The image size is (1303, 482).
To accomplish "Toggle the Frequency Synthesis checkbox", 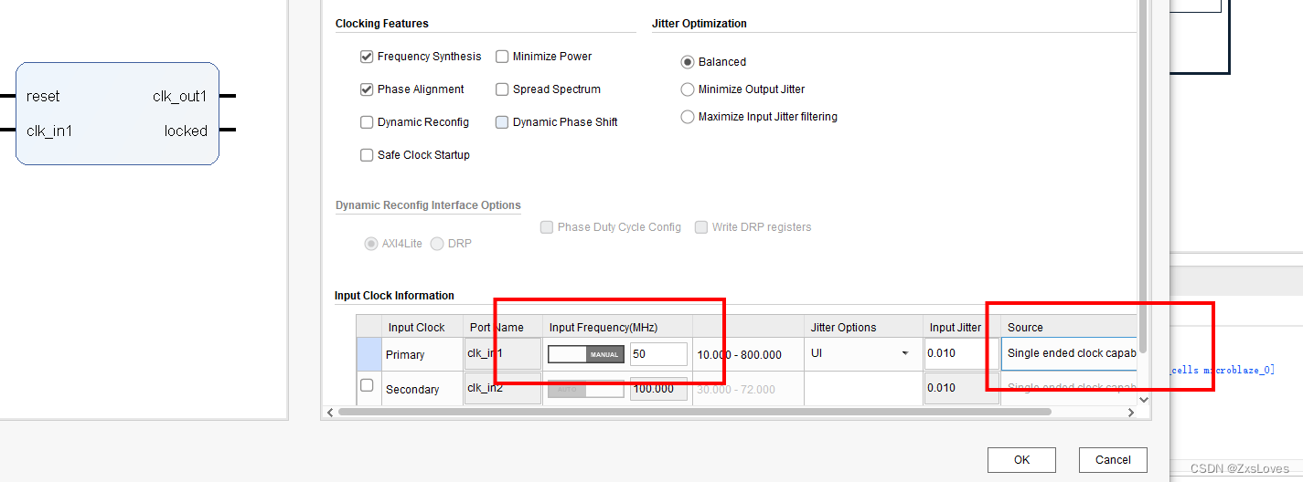I will click(367, 57).
